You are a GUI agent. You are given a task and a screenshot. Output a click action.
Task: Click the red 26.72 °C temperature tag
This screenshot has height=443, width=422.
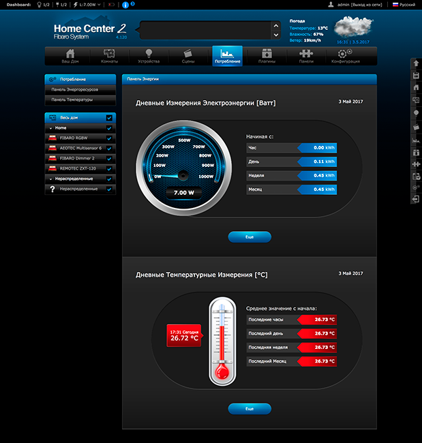pyautogui.click(x=184, y=335)
